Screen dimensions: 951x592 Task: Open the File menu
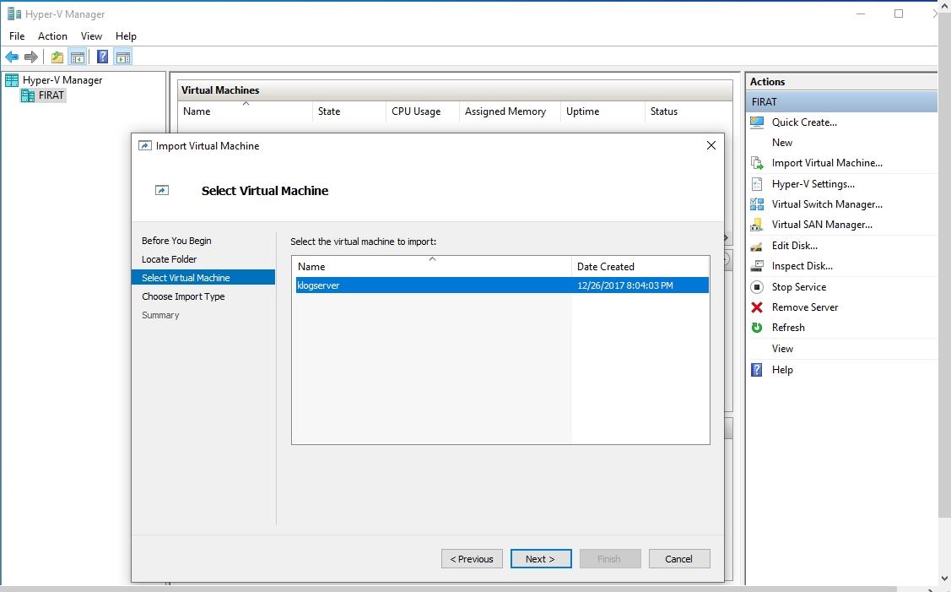click(17, 35)
